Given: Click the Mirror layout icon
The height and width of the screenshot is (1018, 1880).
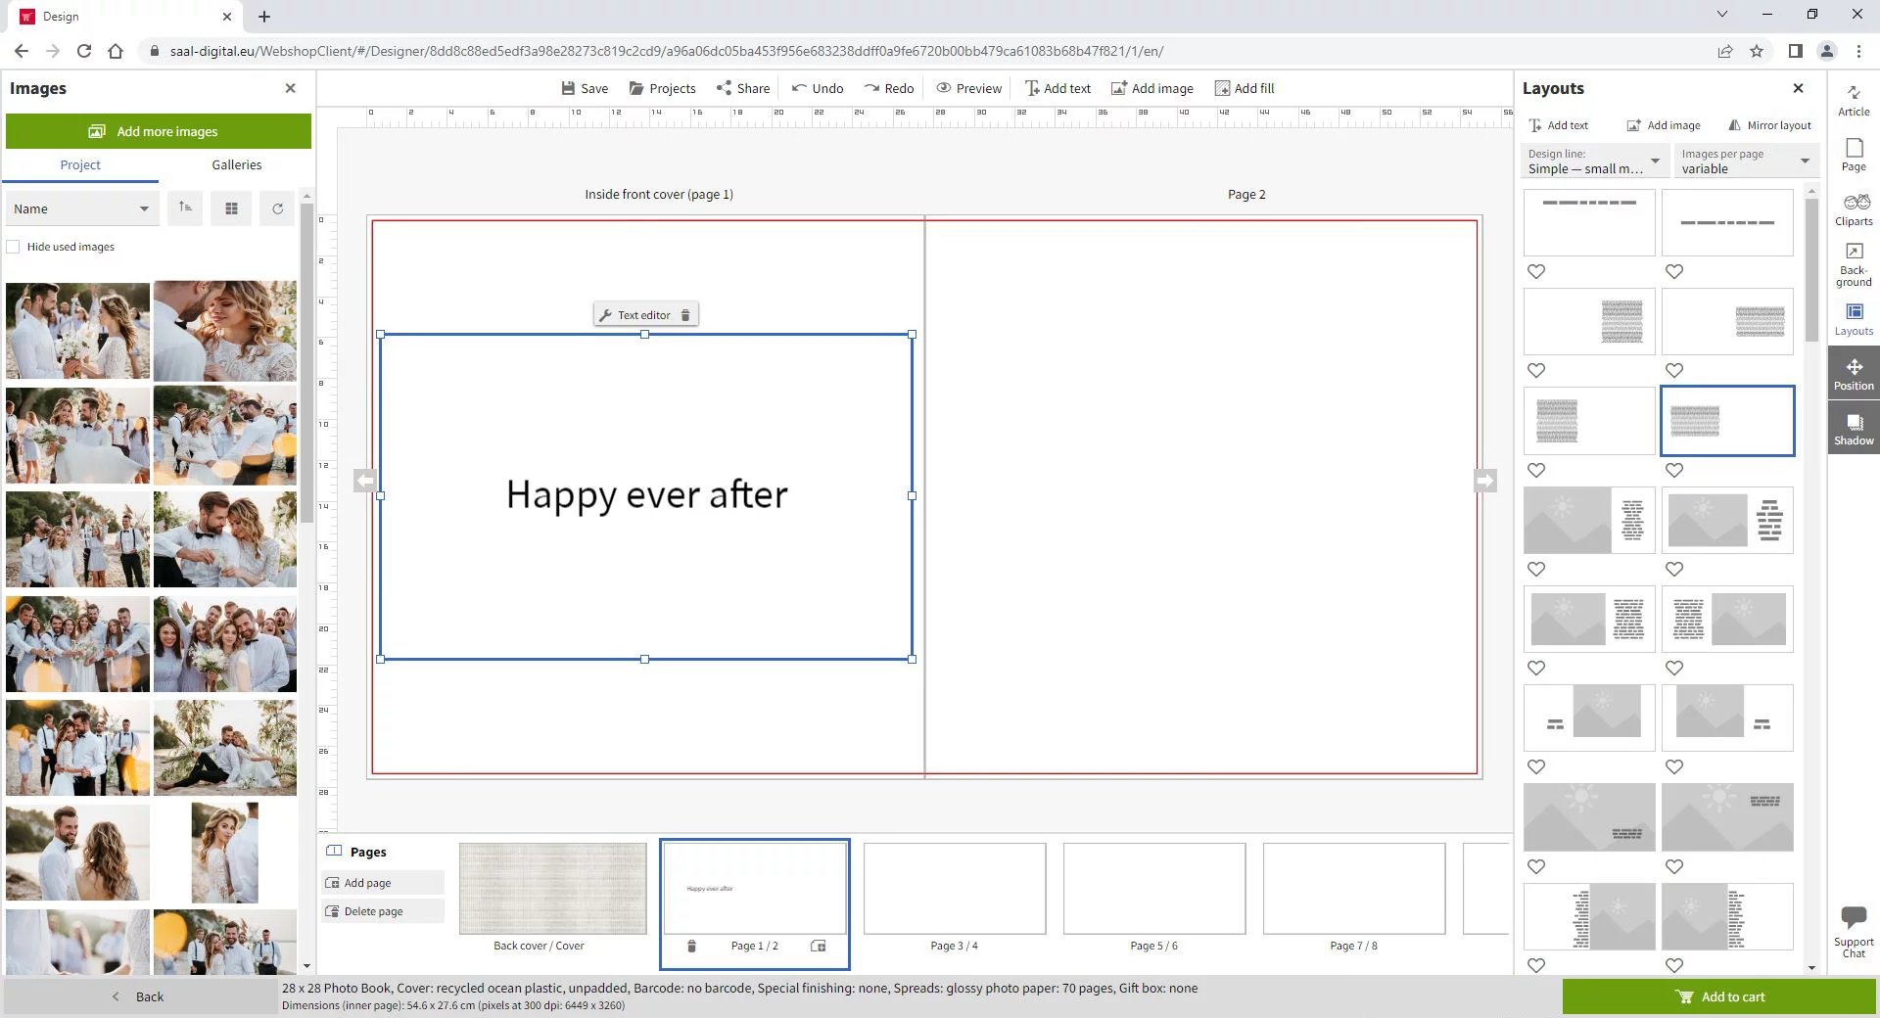Looking at the screenshot, I should tap(1734, 125).
